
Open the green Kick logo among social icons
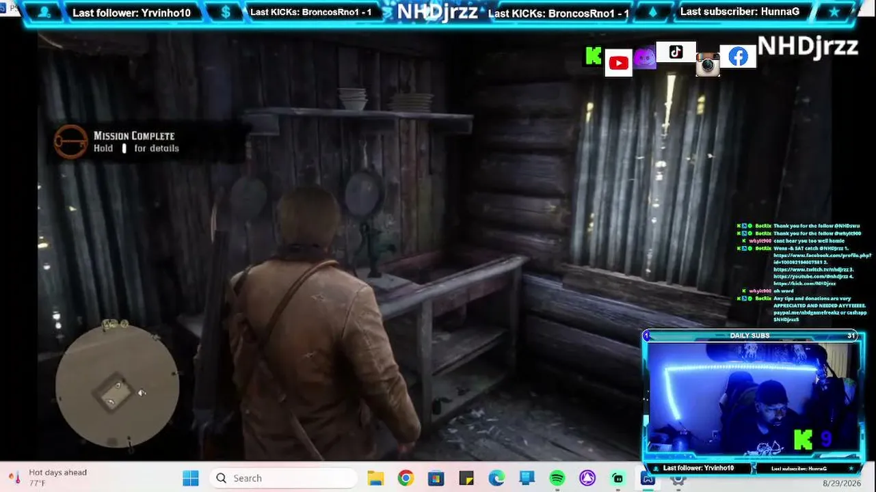tap(594, 57)
